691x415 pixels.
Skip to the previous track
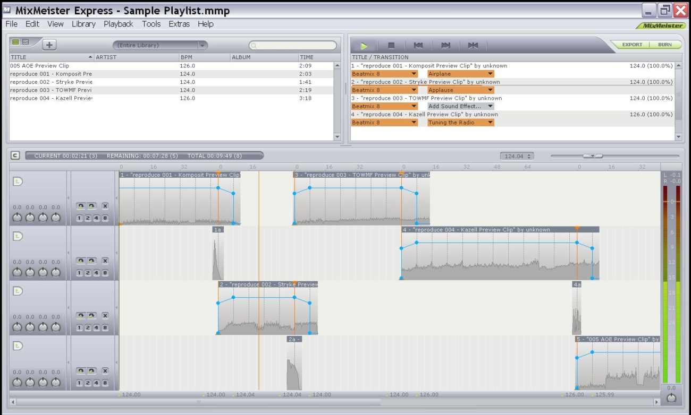click(x=418, y=46)
